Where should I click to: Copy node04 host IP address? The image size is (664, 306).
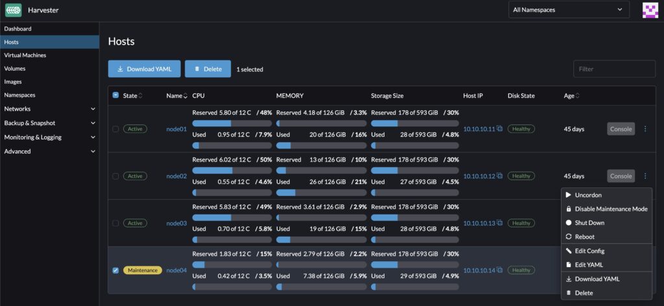click(499, 270)
